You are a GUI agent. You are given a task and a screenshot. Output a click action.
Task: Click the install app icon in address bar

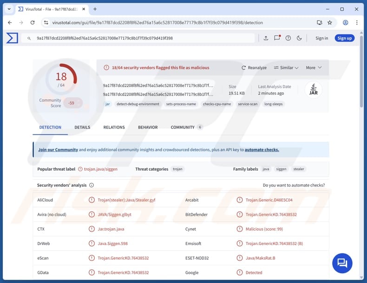pos(320,22)
